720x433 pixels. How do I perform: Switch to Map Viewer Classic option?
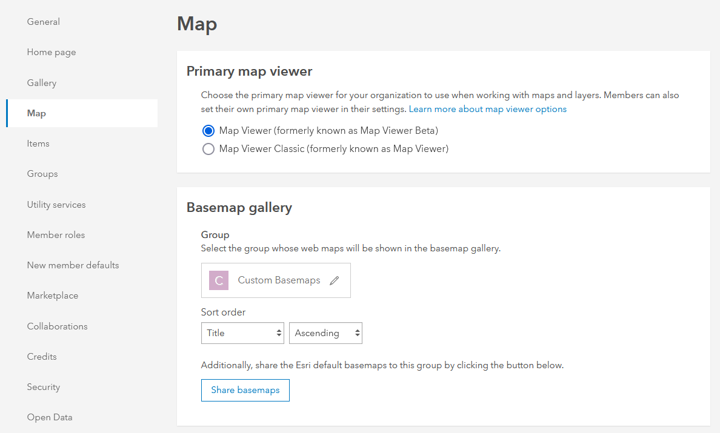click(x=208, y=148)
